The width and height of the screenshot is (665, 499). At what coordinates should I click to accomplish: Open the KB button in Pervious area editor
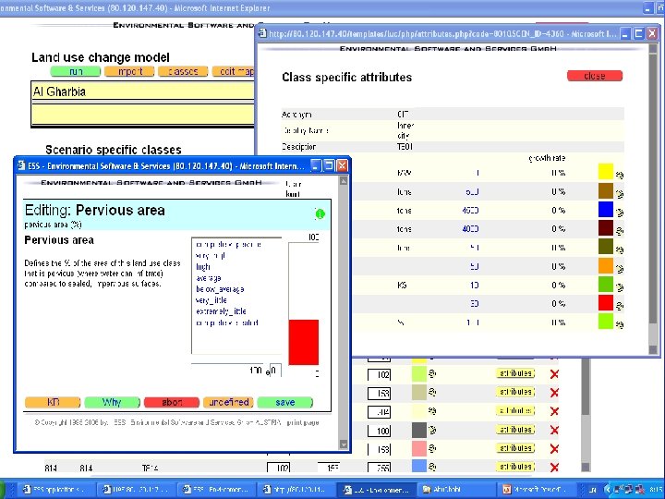point(53,402)
